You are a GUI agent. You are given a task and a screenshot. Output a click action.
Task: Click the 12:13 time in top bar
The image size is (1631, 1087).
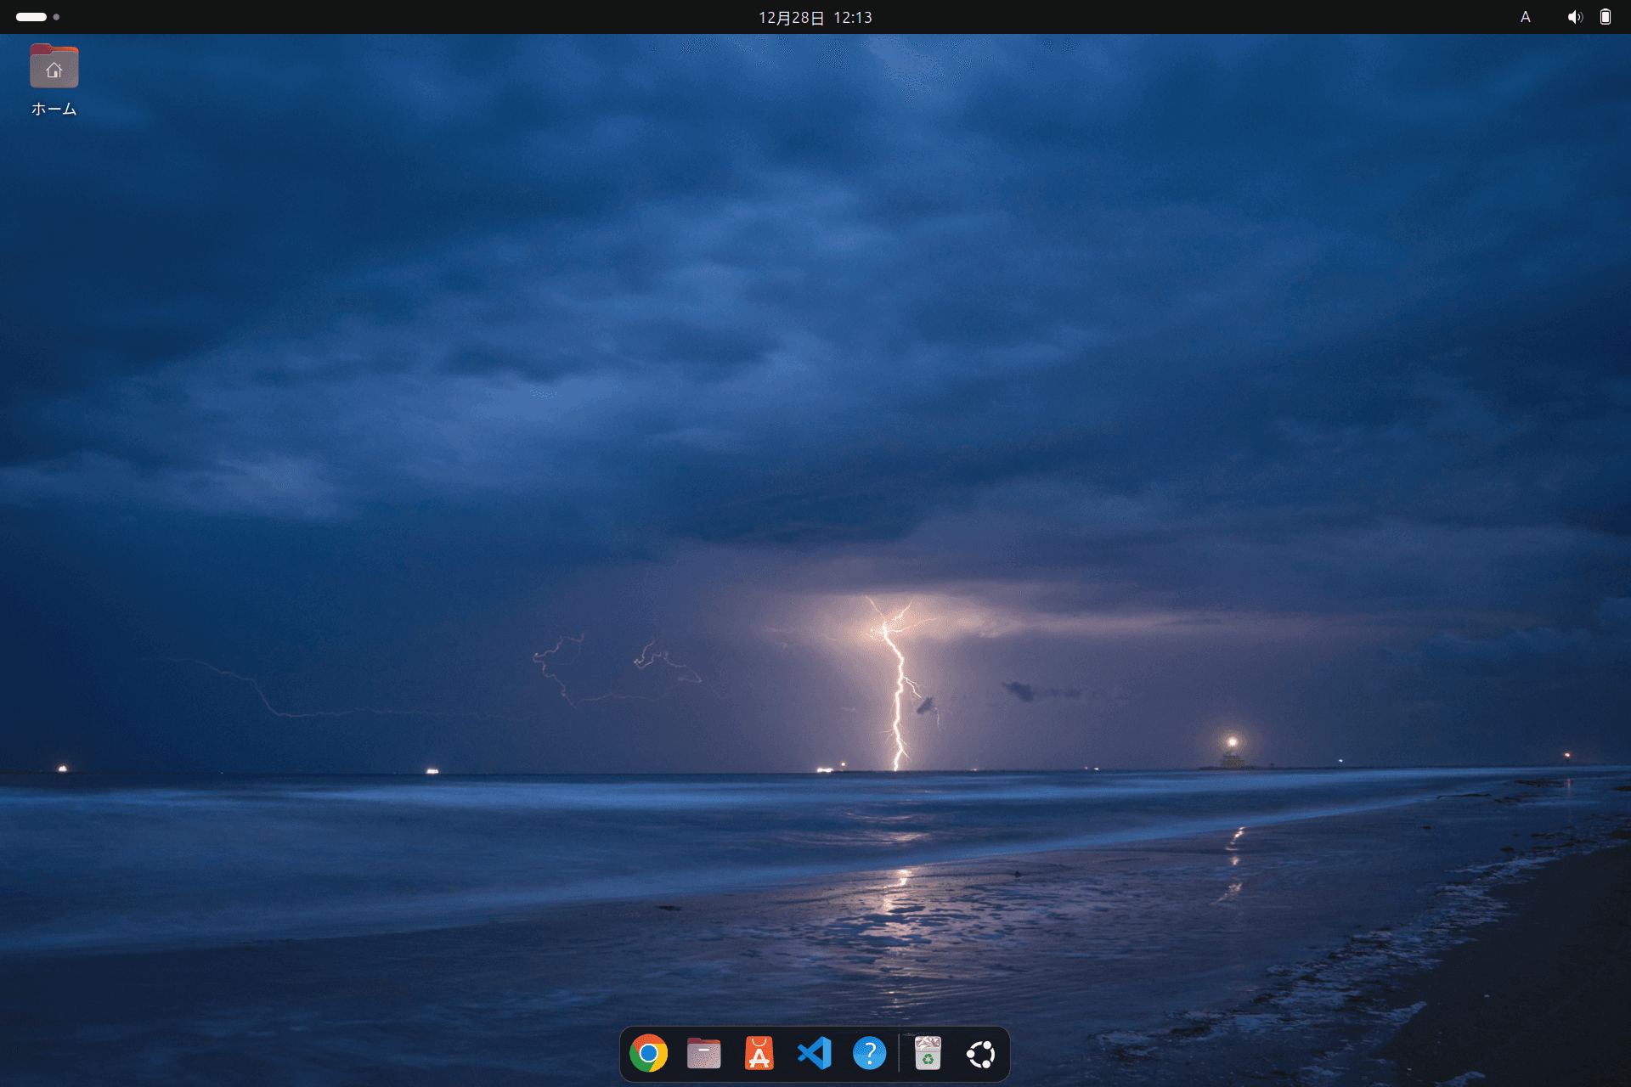tap(852, 18)
